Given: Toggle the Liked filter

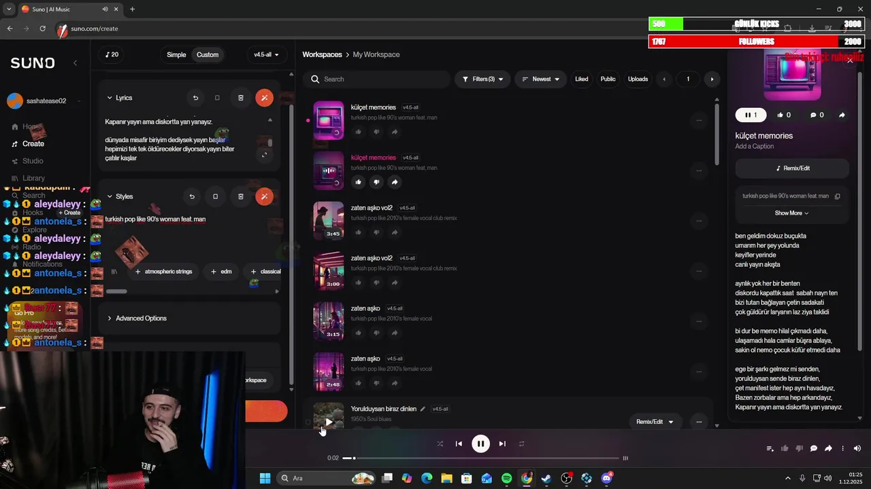Looking at the screenshot, I should [582, 79].
